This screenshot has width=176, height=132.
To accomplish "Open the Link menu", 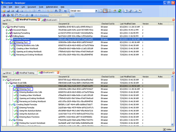I will tap(23, 7).
